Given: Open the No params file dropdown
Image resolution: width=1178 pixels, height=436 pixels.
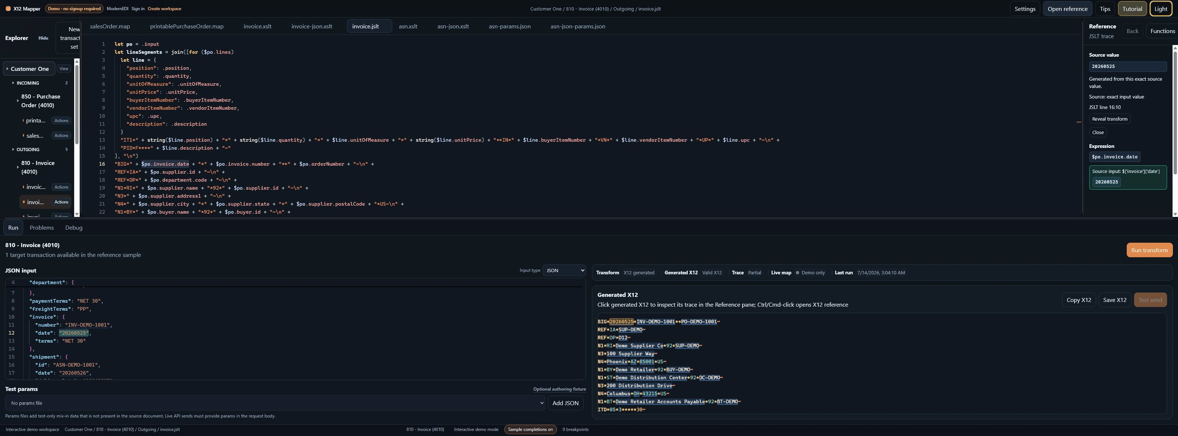Looking at the screenshot, I should 275,403.
